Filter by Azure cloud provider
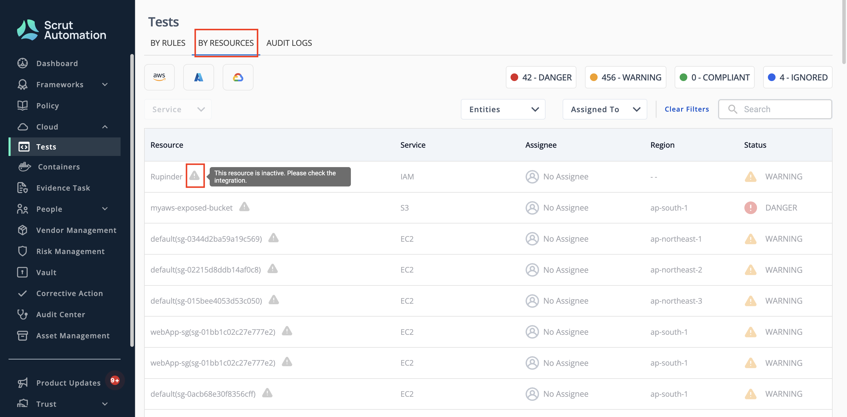 (199, 77)
